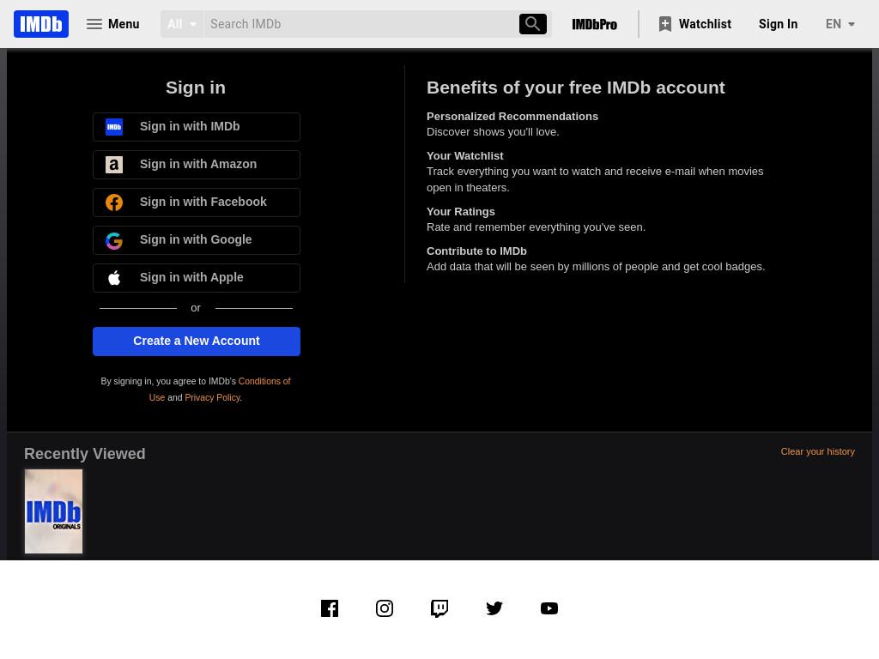Click "Your Watchlist" benefit heading
Viewport: 879px width, 659px height.
pyautogui.click(x=464, y=156)
